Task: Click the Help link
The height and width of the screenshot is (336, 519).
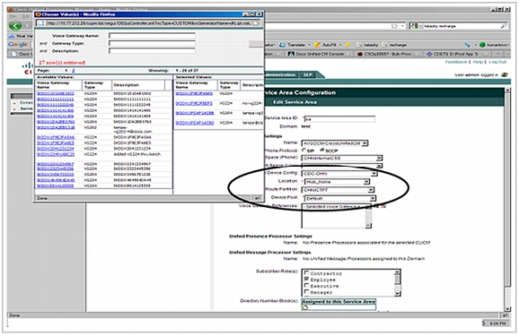Action: pos(478,62)
